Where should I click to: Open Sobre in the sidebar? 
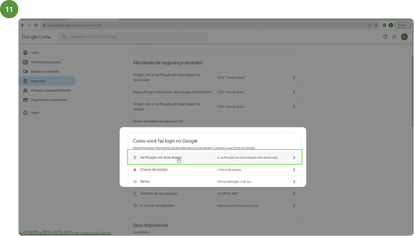click(47, 113)
